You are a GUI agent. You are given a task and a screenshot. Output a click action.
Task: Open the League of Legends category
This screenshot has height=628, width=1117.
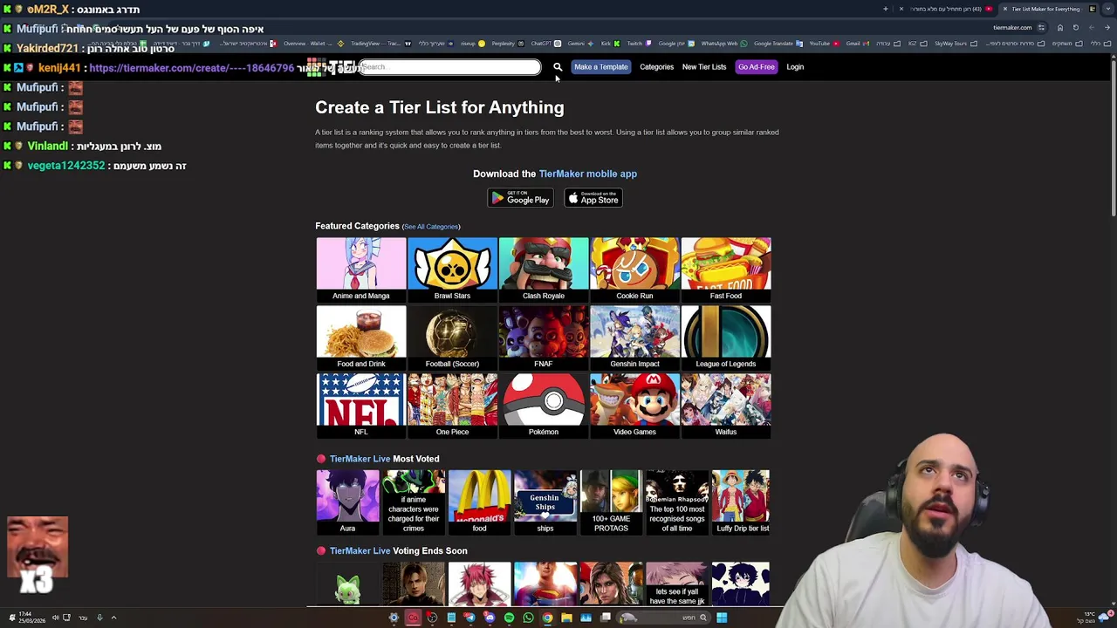(x=726, y=338)
